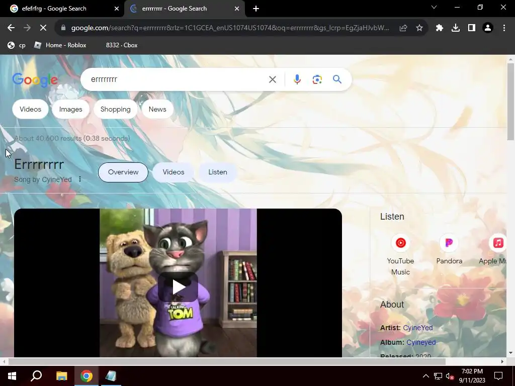Close the errrrrrrr search tab
This screenshot has height=386, width=515.
click(237, 9)
